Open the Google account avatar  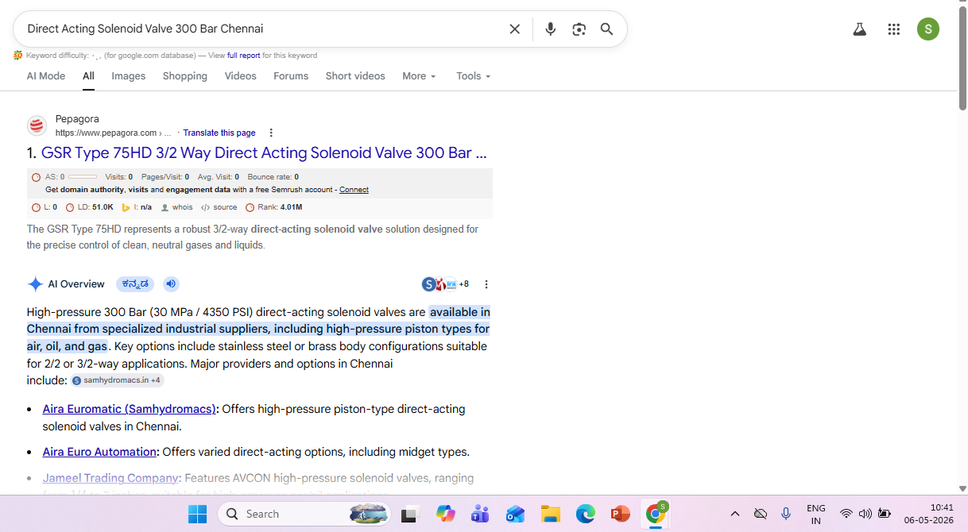click(x=928, y=29)
